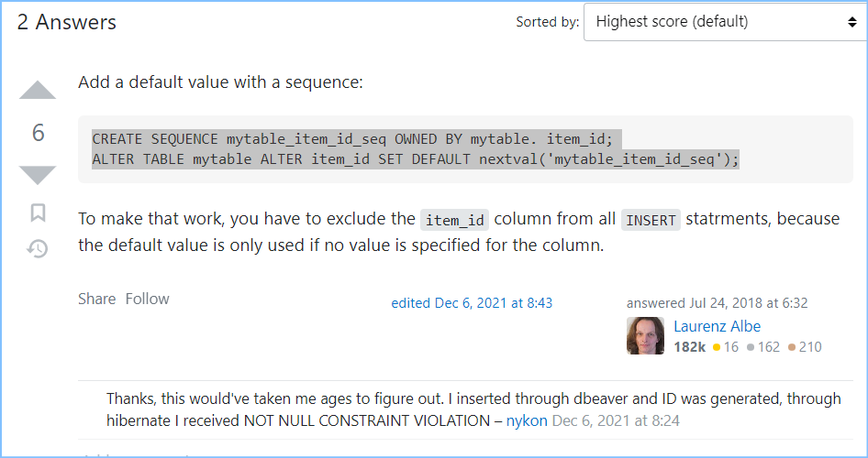Follow this answer
Viewport: 868px width, 458px height.
click(148, 299)
